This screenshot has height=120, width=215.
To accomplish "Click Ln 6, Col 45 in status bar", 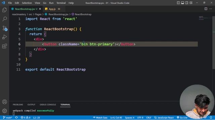I will coord(116,118).
